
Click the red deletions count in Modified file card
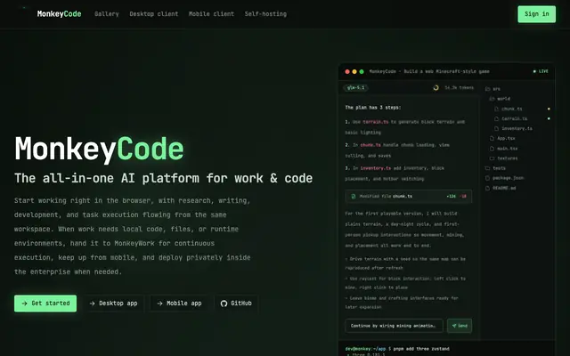[x=463, y=196]
